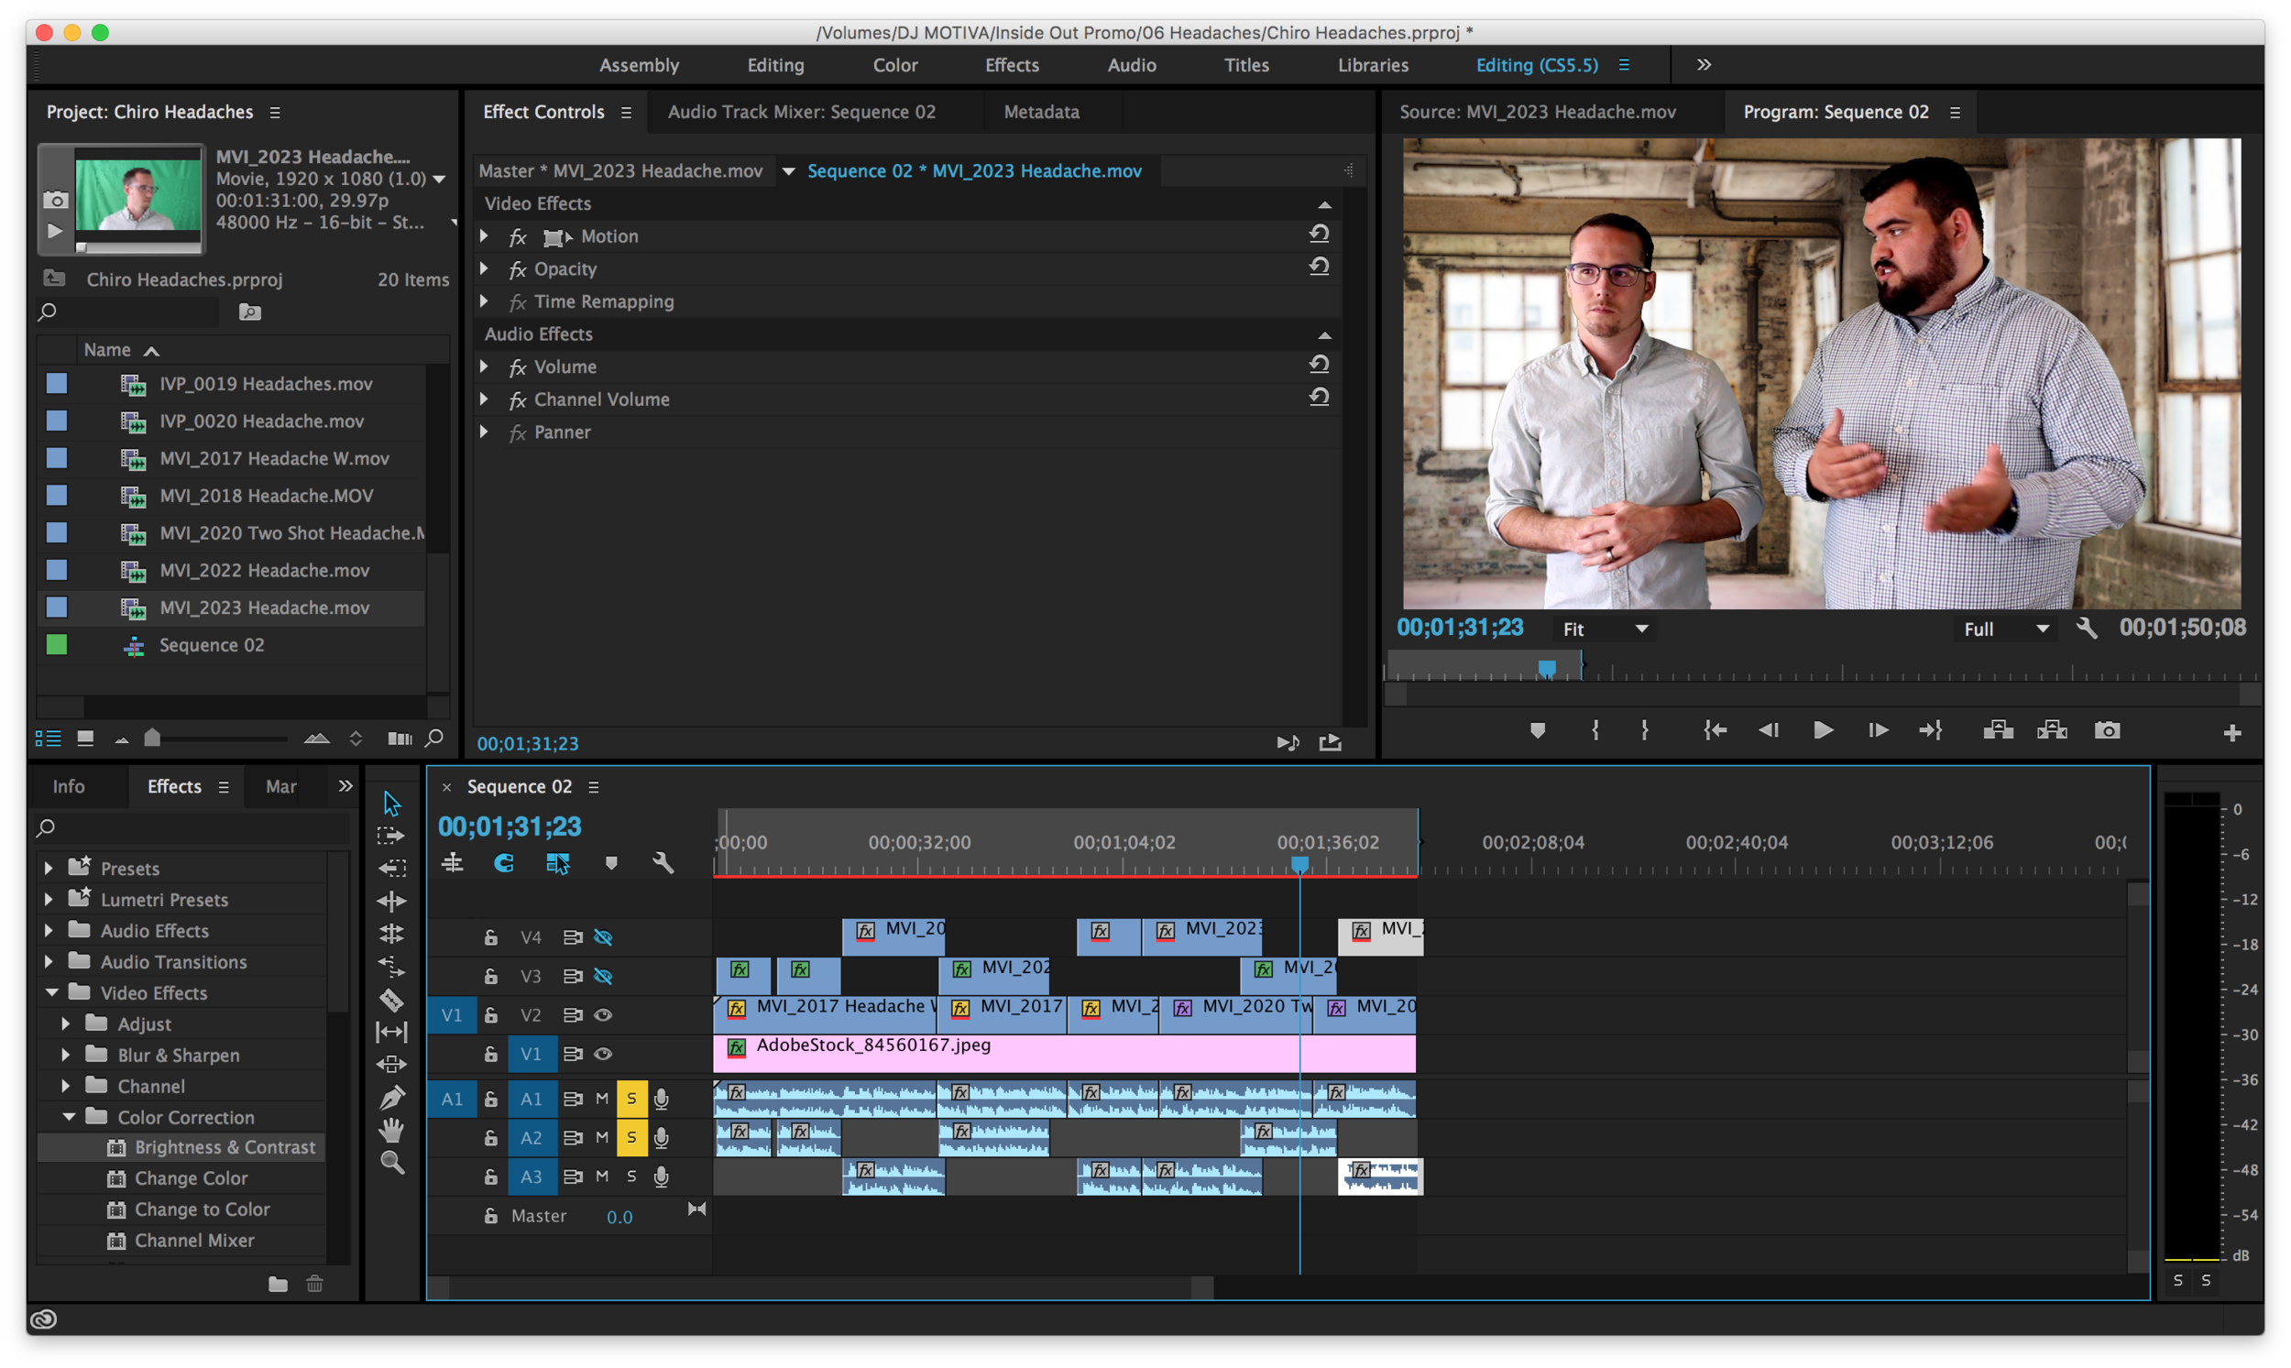This screenshot has width=2291, height=1368.
Task: Open the Full playback resolution dropdown
Action: (x=2006, y=629)
